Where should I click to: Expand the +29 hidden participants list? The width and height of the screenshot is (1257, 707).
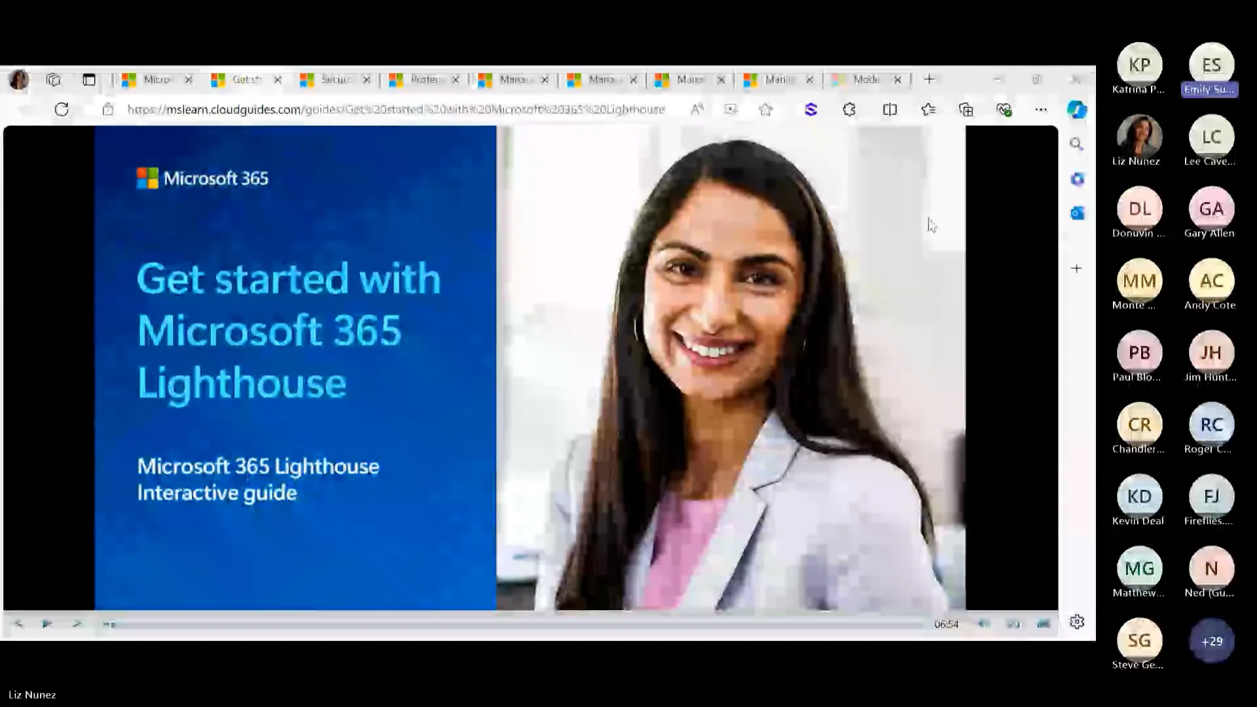(1211, 642)
